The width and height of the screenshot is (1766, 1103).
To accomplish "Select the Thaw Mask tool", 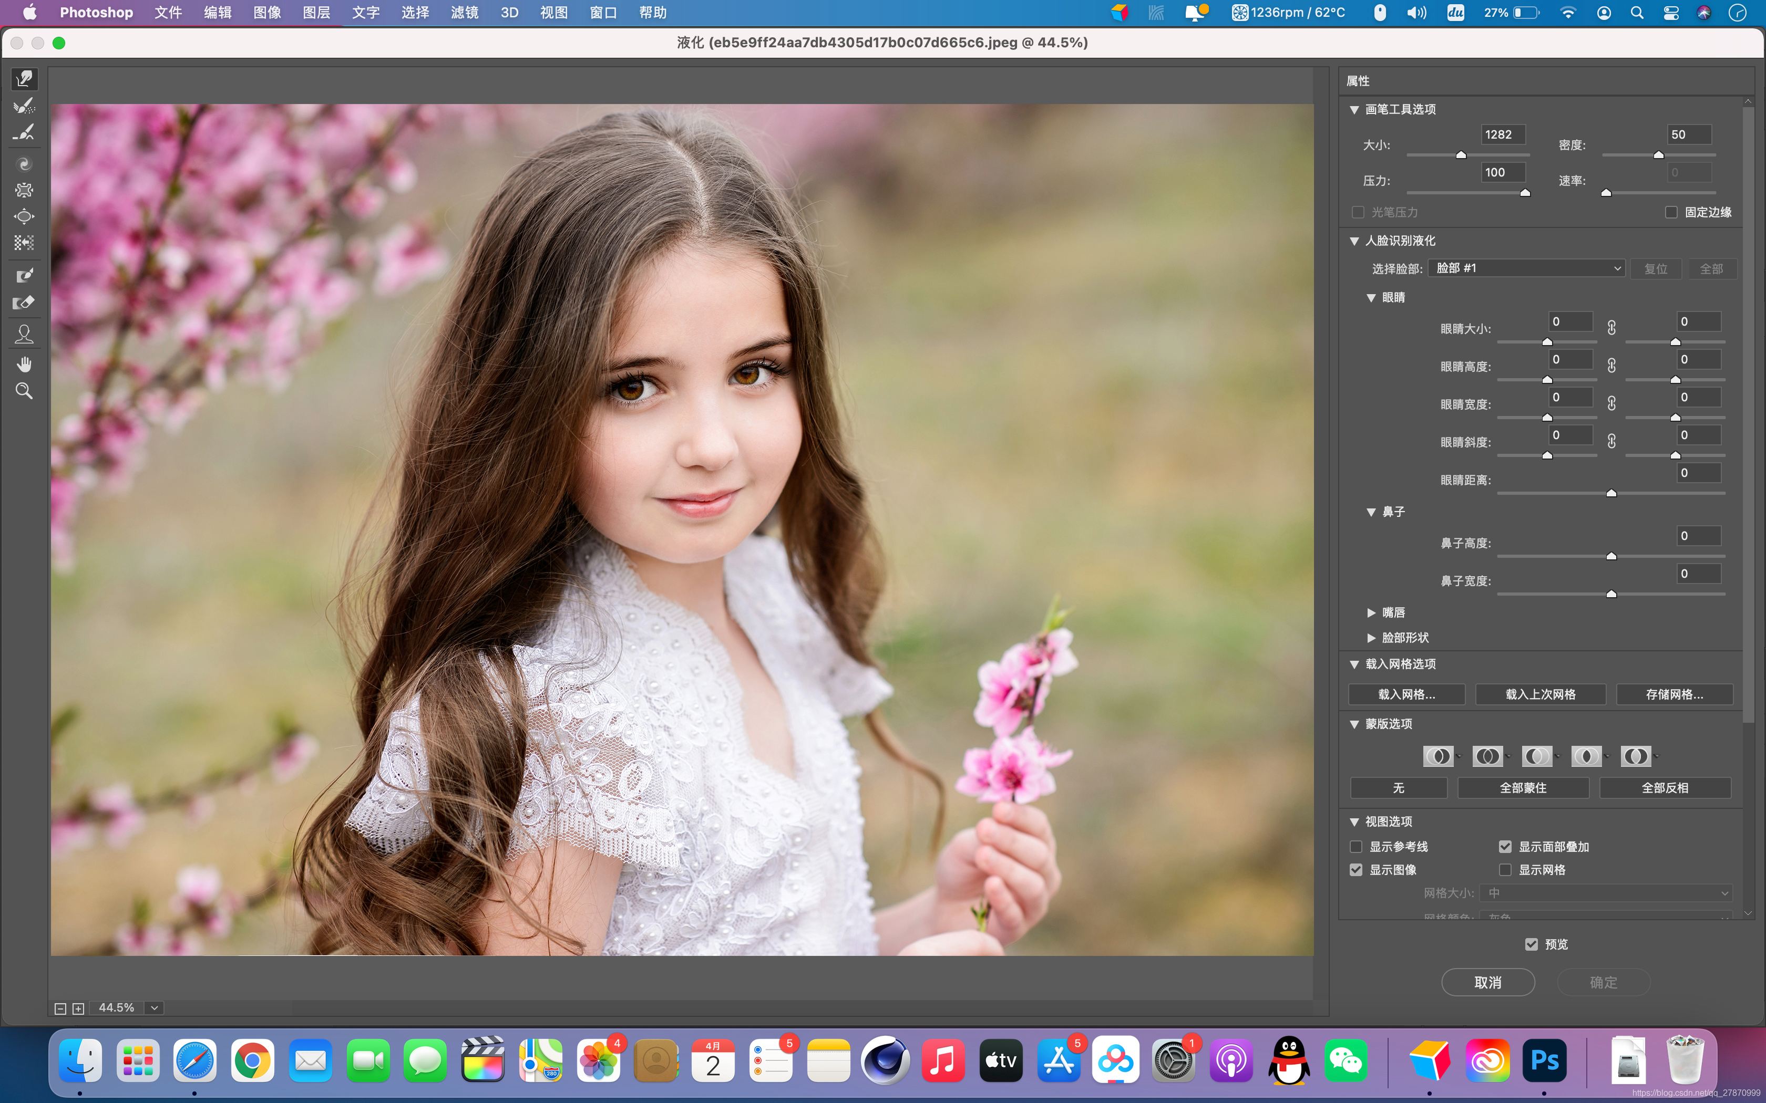I will point(24,302).
